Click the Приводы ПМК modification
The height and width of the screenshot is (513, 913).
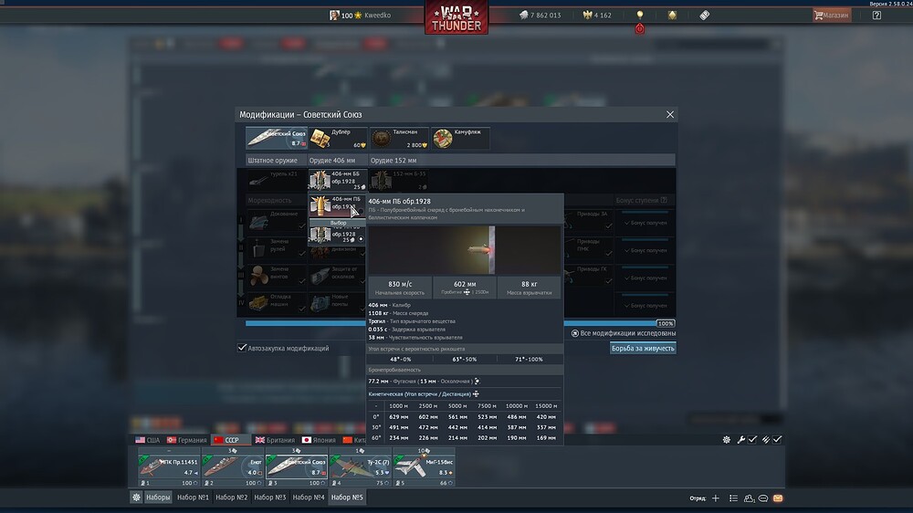tap(588, 248)
